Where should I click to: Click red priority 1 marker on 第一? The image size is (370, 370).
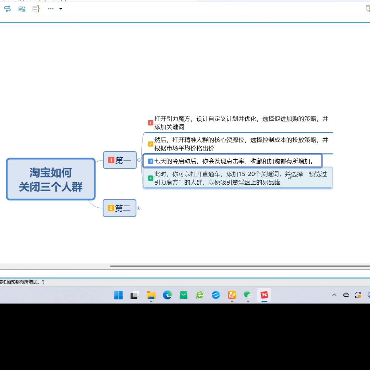111,160
